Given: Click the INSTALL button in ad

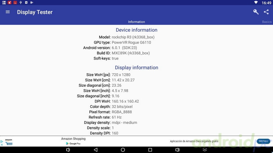Looking at the screenshot, I should point(263,141).
